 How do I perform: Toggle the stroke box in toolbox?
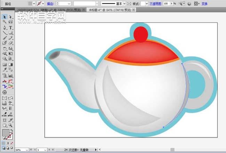[x=11, y=136]
